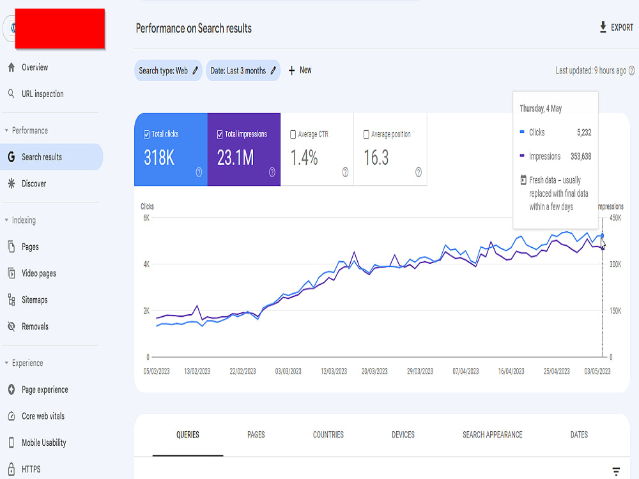This screenshot has width=639, height=479.
Task: Click the Video pages icon
Action: coord(12,273)
